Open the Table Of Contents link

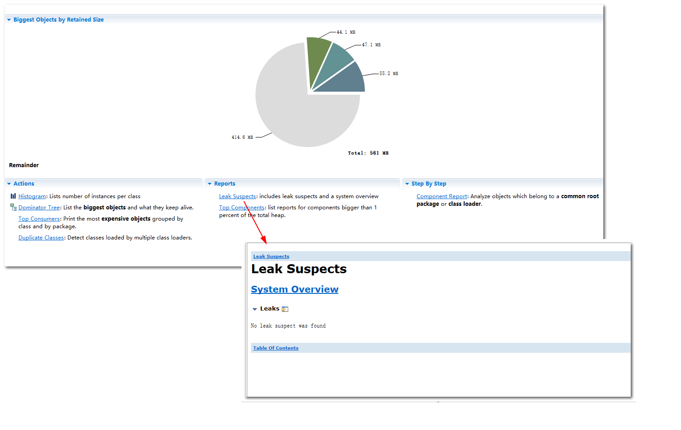tap(276, 348)
